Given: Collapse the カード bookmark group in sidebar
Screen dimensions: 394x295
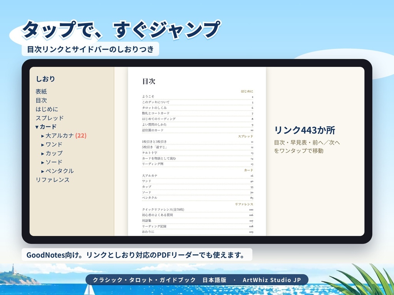Looking at the screenshot, I should click(x=37, y=127).
